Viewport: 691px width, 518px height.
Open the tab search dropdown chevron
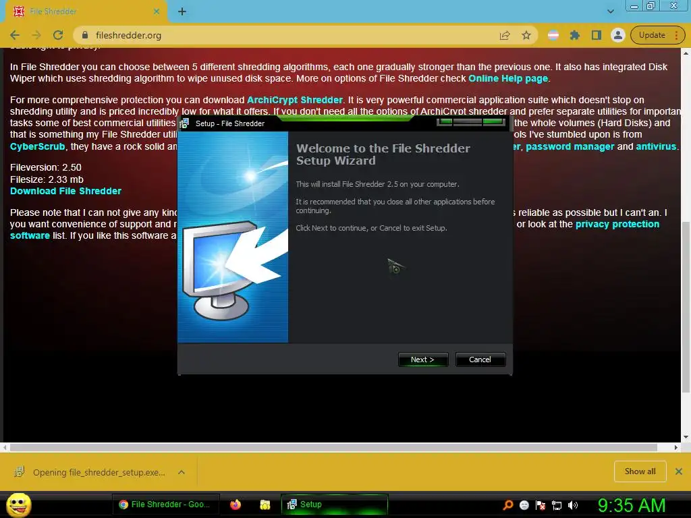(x=610, y=11)
